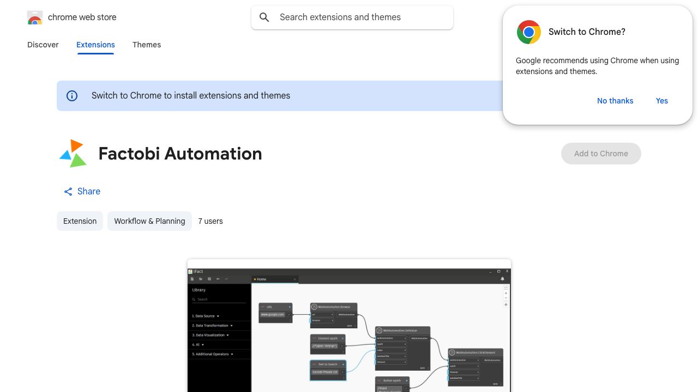Expand Data Source in the screenshot library
Viewport: 698px width, 392px height.
point(206,316)
